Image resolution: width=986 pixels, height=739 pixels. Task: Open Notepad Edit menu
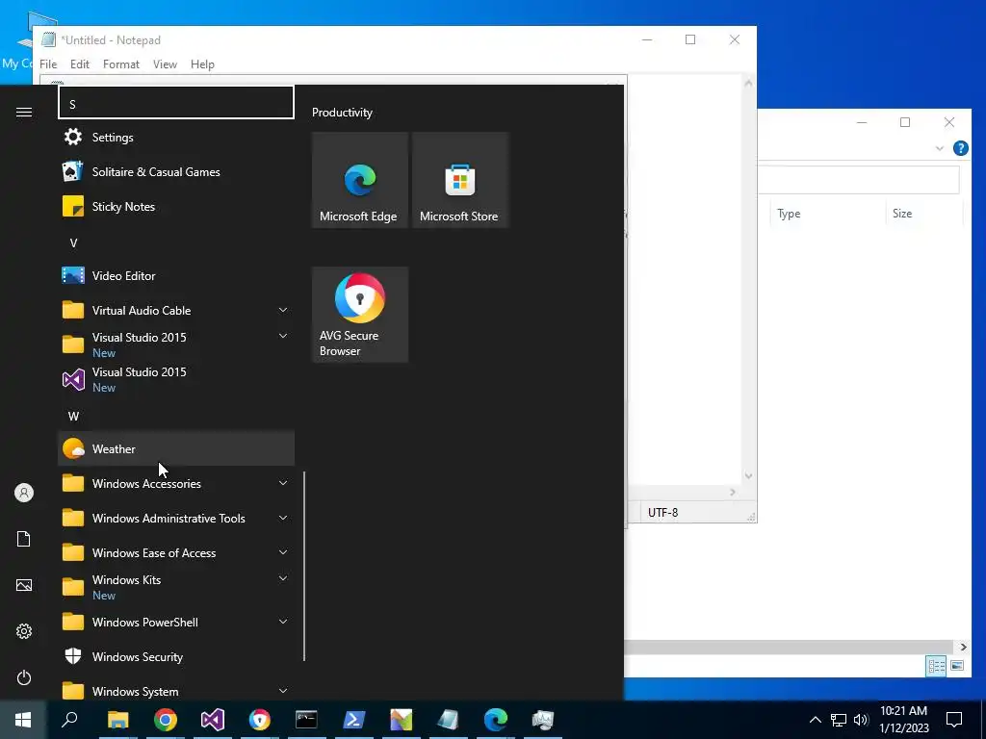point(80,64)
